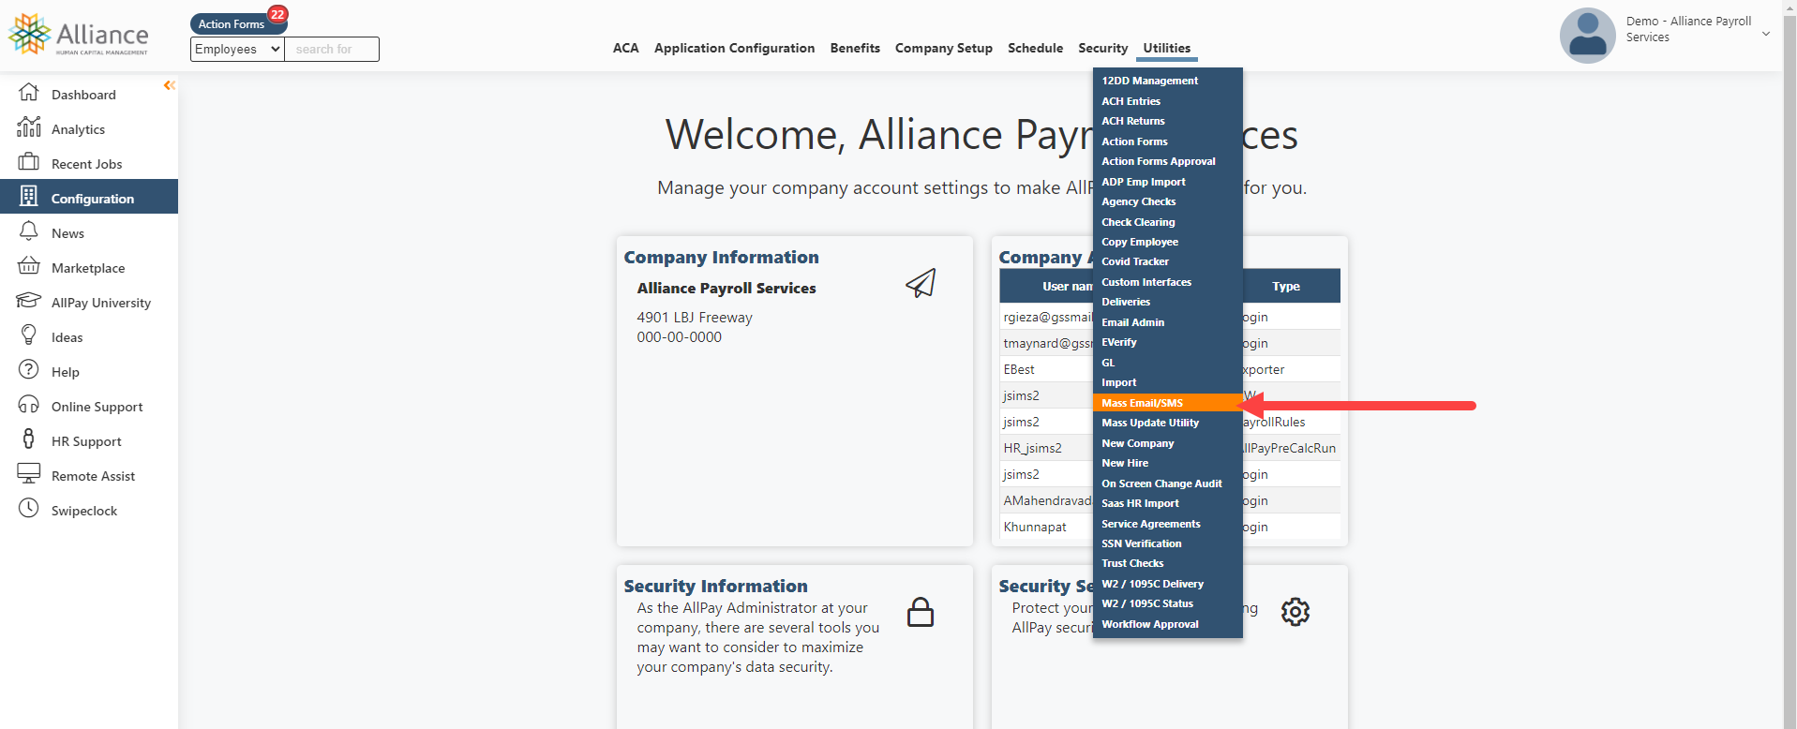Select Service Agreements menu item
This screenshot has width=1797, height=729.
click(1168, 524)
